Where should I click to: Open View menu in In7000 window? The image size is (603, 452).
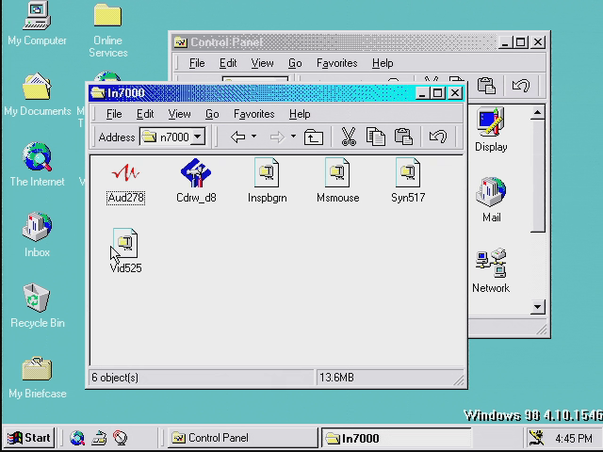point(179,114)
